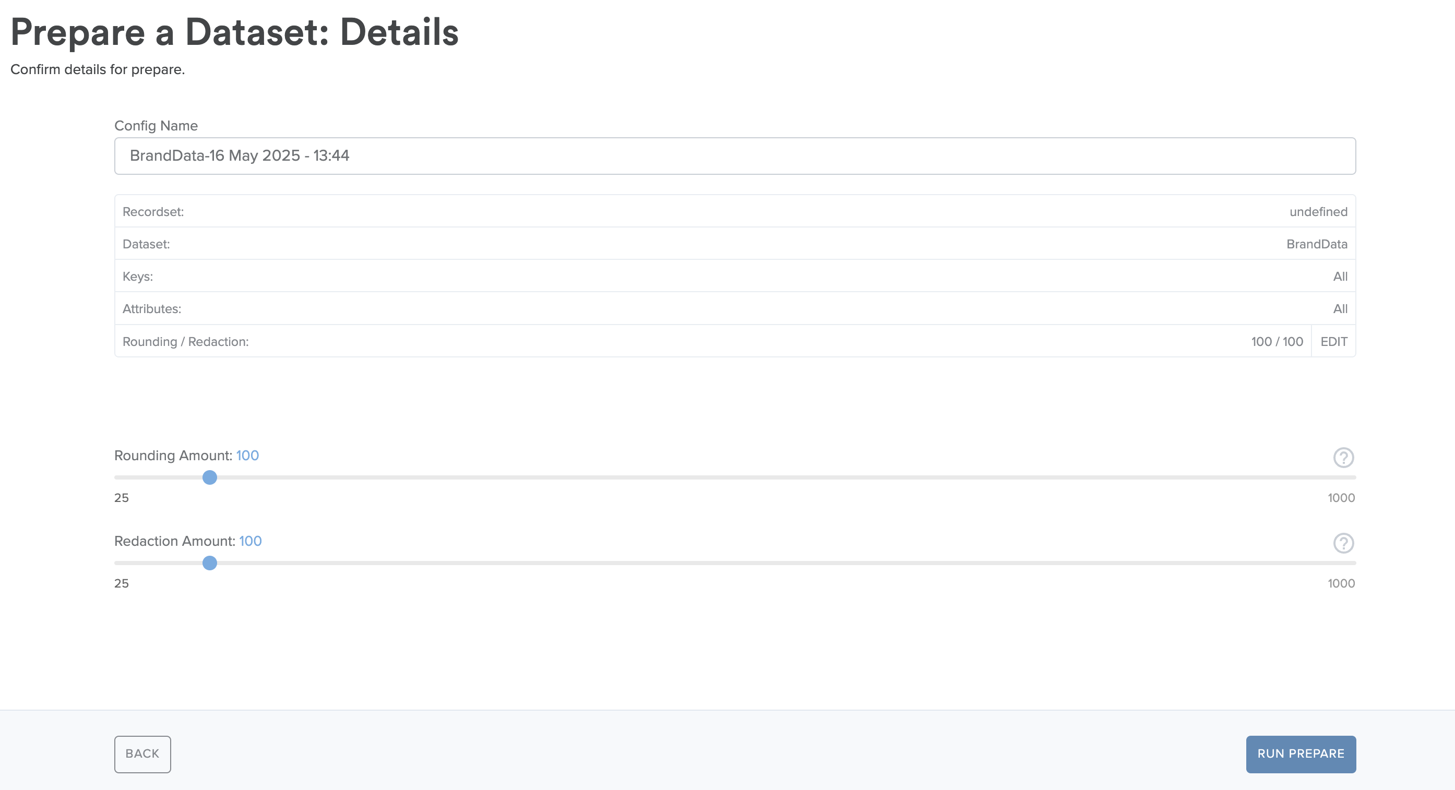The height and width of the screenshot is (790, 1455).
Task: Click the Rounding Amount slider handle
Action: pyautogui.click(x=210, y=478)
